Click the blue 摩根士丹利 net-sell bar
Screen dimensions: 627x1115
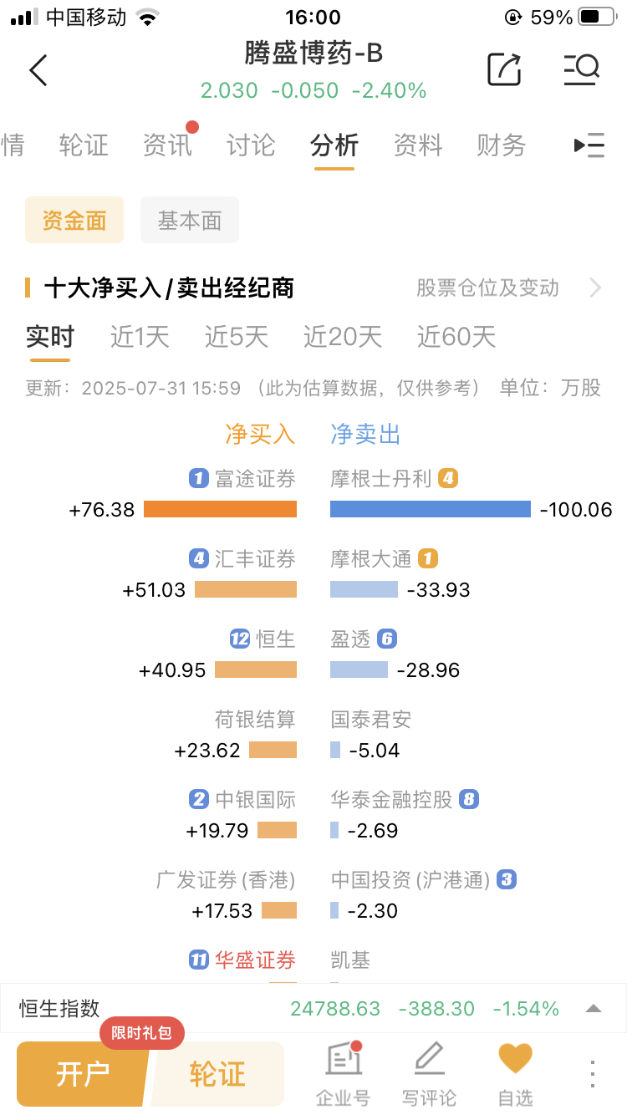431,509
